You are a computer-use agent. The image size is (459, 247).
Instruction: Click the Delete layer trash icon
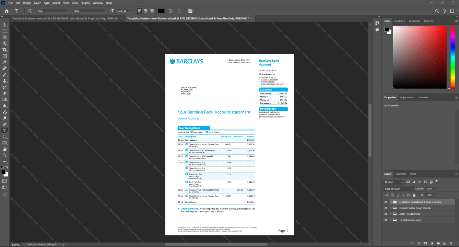pyautogui.click(x=451, y=243)
